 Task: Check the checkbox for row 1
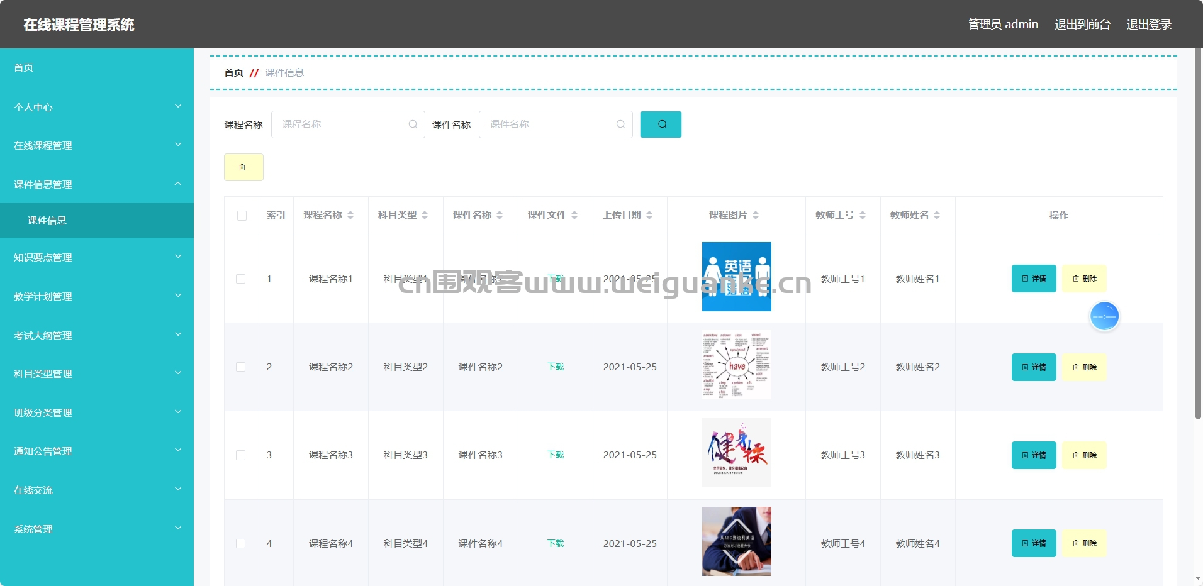pyautogui.click(x=240, y=279)
